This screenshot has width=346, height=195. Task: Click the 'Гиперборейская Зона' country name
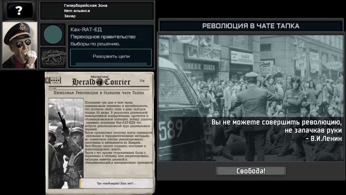coord(85,5)
